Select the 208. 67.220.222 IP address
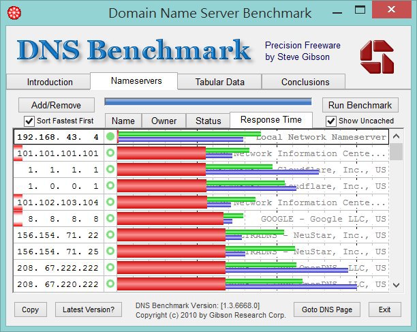The image size is (417, 332). [58, 284]
